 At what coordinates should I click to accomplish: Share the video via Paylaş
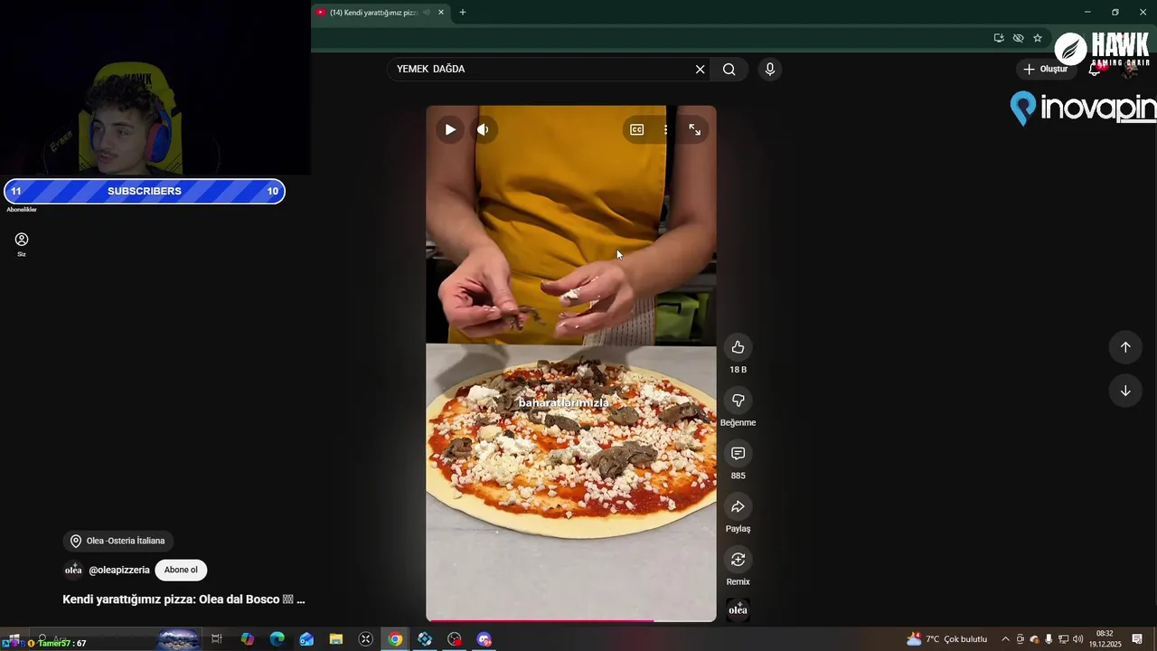click(x=738, y=506)
